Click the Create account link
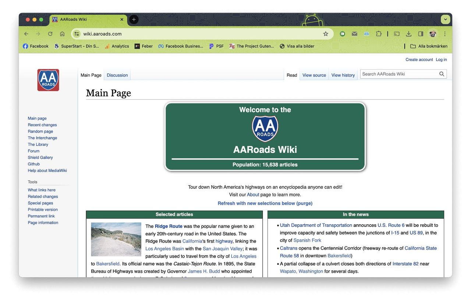Viewport: 471px width, 302px height. pos(419,59)
